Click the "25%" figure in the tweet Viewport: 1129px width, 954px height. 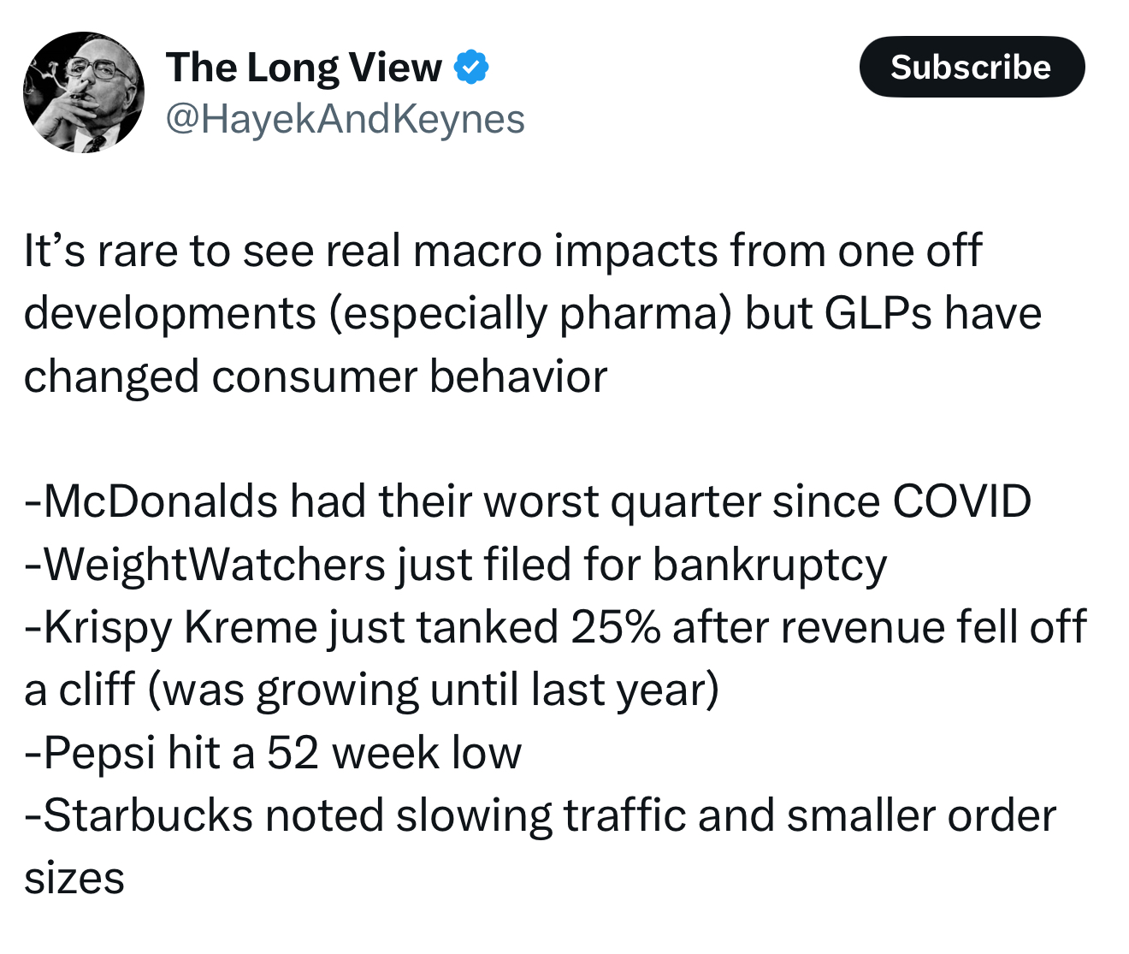click(x=615, y=627)
